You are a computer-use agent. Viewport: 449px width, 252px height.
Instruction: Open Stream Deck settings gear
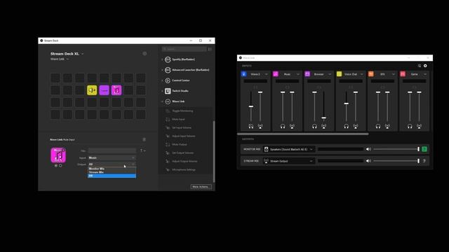145,54
